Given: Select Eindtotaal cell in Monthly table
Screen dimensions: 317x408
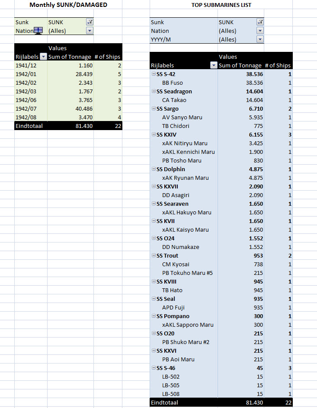Looking at the screenshot, I should (x=31, y=126).
